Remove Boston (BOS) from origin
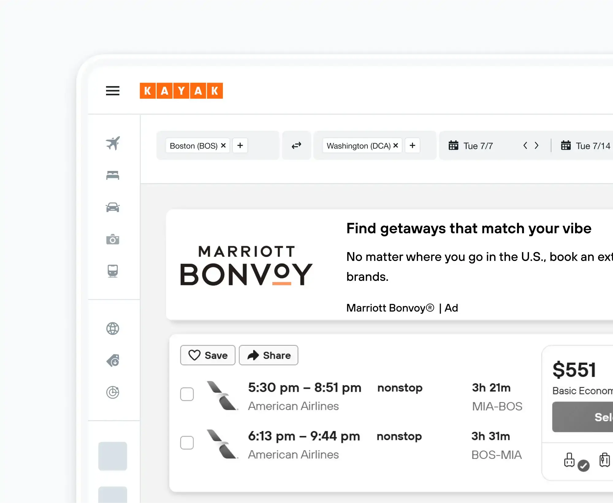The width and height of the screenshot is (613, 503). (223, 146)
